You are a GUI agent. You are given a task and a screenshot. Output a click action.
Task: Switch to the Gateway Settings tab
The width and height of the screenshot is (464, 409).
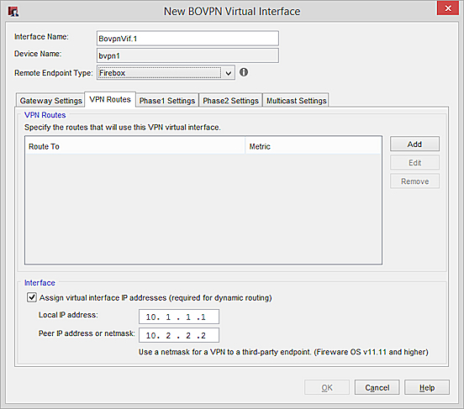50,101
